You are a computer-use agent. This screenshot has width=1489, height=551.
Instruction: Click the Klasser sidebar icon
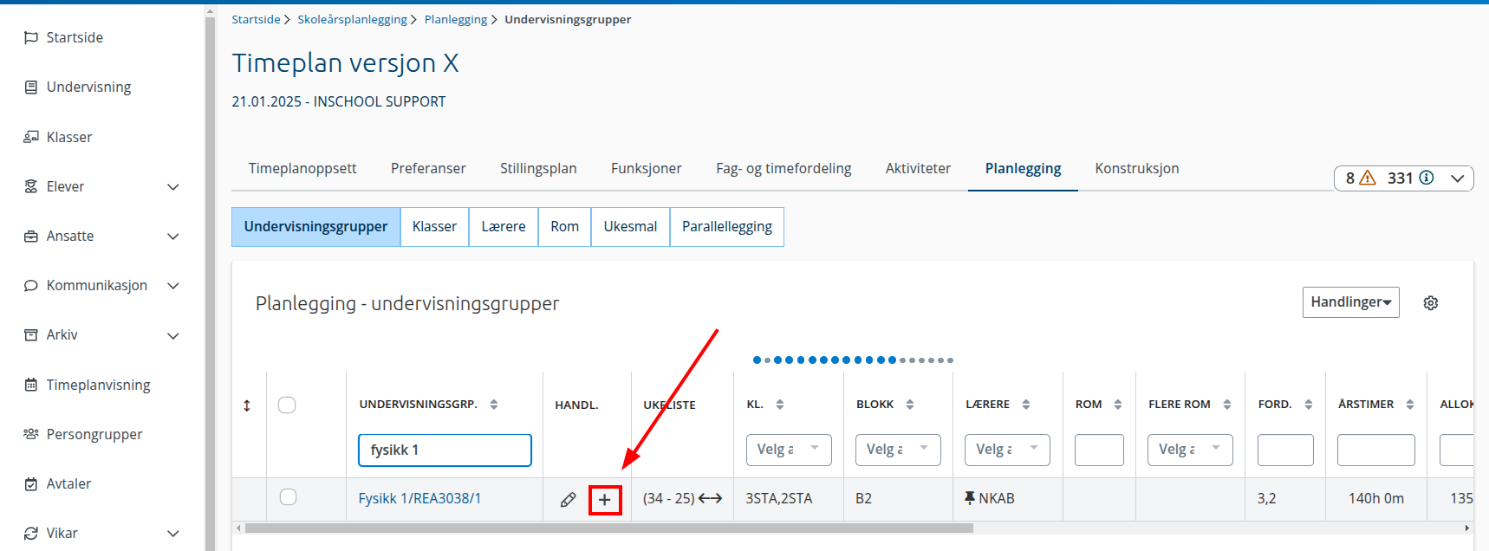(x=31, y=137)
